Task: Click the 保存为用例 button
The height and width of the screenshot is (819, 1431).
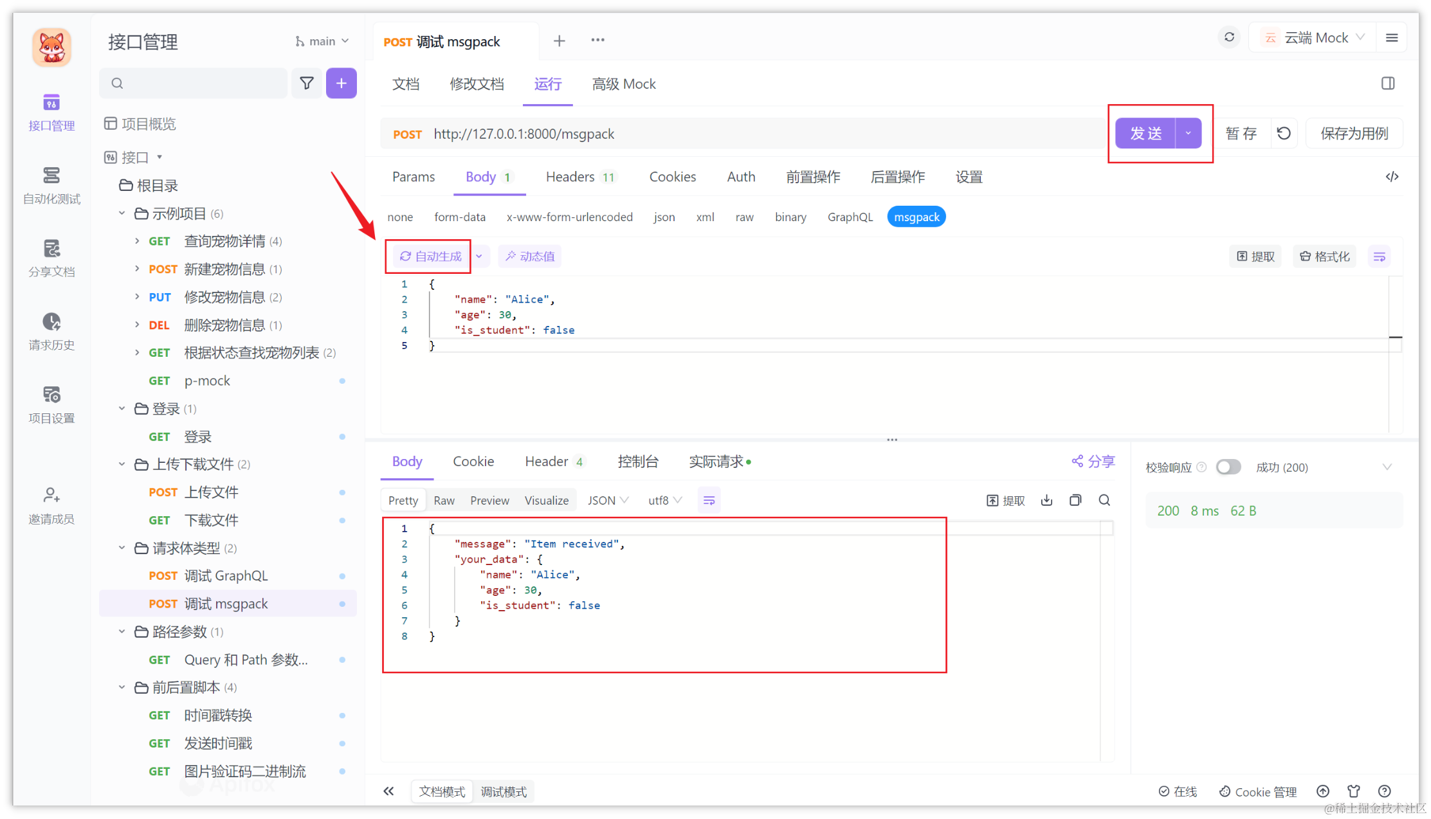Action: coord(1354,133)
